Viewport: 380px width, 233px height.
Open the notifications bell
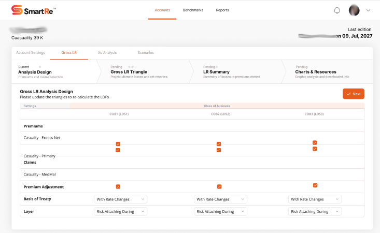coord(337,10)
